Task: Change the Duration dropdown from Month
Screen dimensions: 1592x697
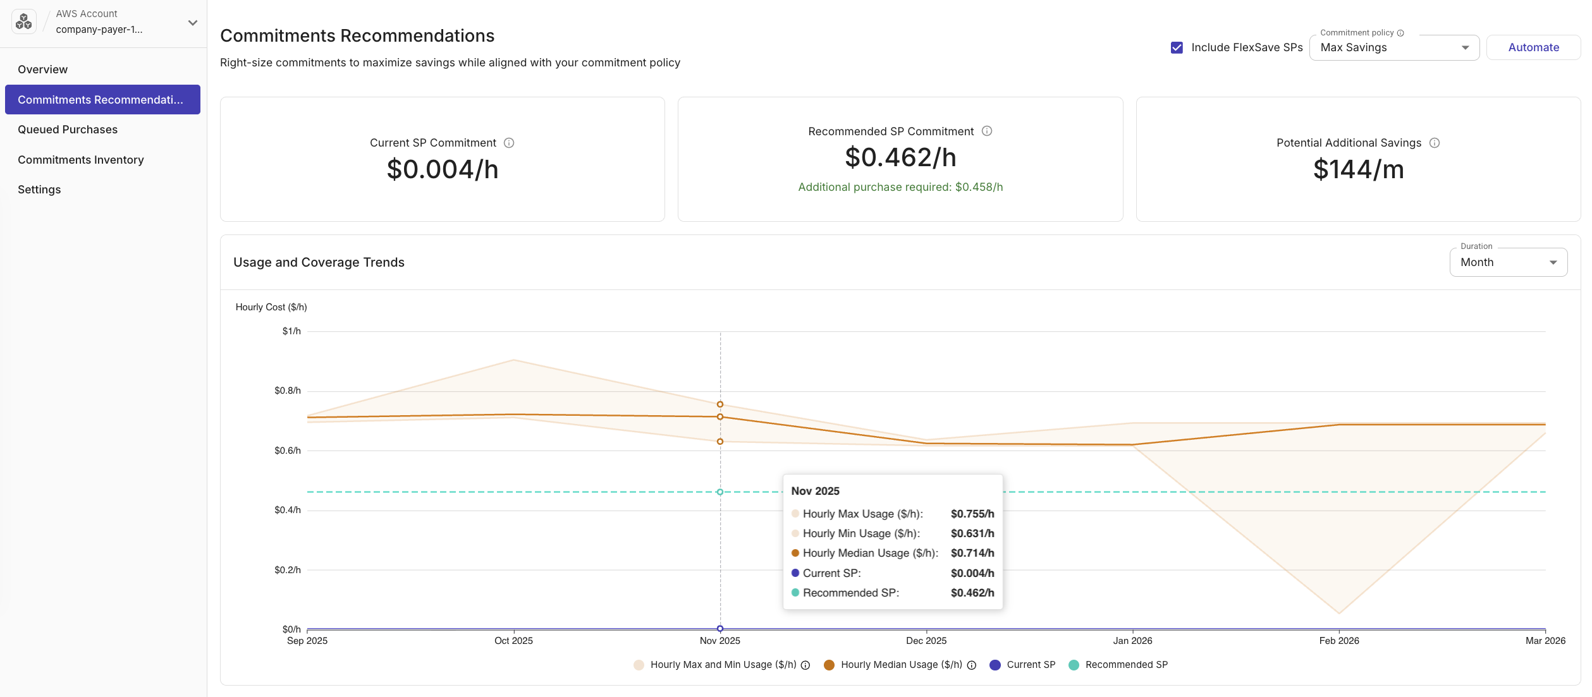Action: click(x=1508, y=262)
